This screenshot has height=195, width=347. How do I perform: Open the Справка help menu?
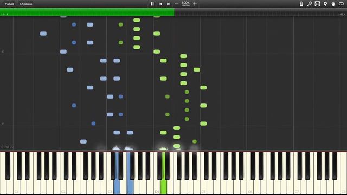(x=26, y=4)
